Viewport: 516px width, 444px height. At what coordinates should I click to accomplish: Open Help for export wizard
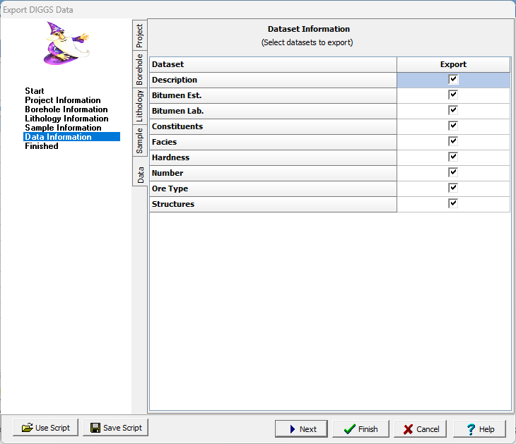click(479, 428)
